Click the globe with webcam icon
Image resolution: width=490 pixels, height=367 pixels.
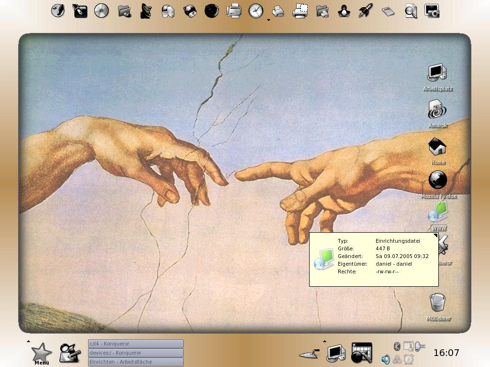point(189,11)
